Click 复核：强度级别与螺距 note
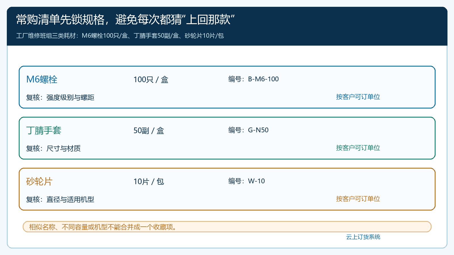Image resolution: width=454 pixels, height=255 pixels. tap(60, 97)
